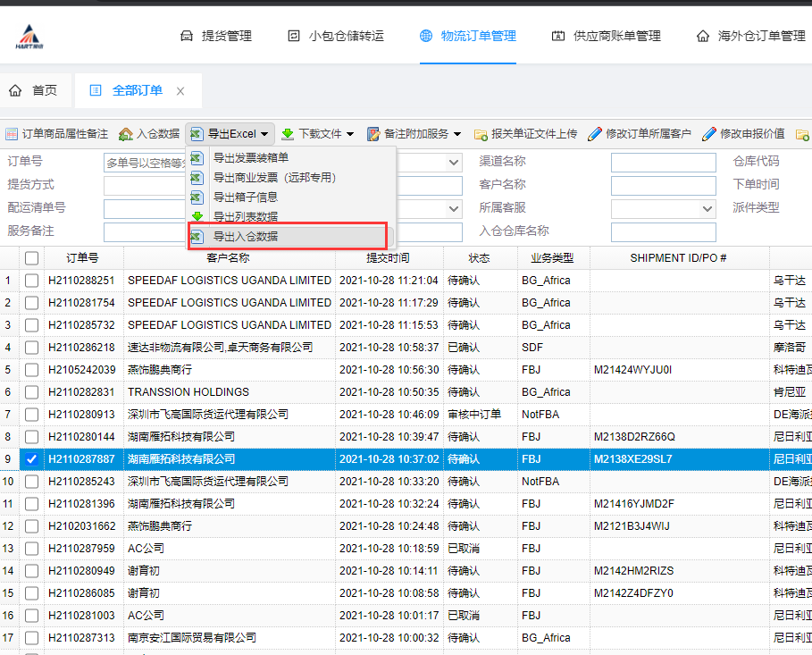Close the 全部订单 tab
Image resolution: width=812 pixels, height=655 pixels.
coord(180,91)
